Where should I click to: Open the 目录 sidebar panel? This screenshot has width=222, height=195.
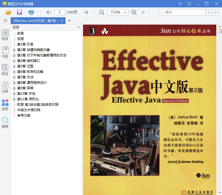tap(5, 35)
